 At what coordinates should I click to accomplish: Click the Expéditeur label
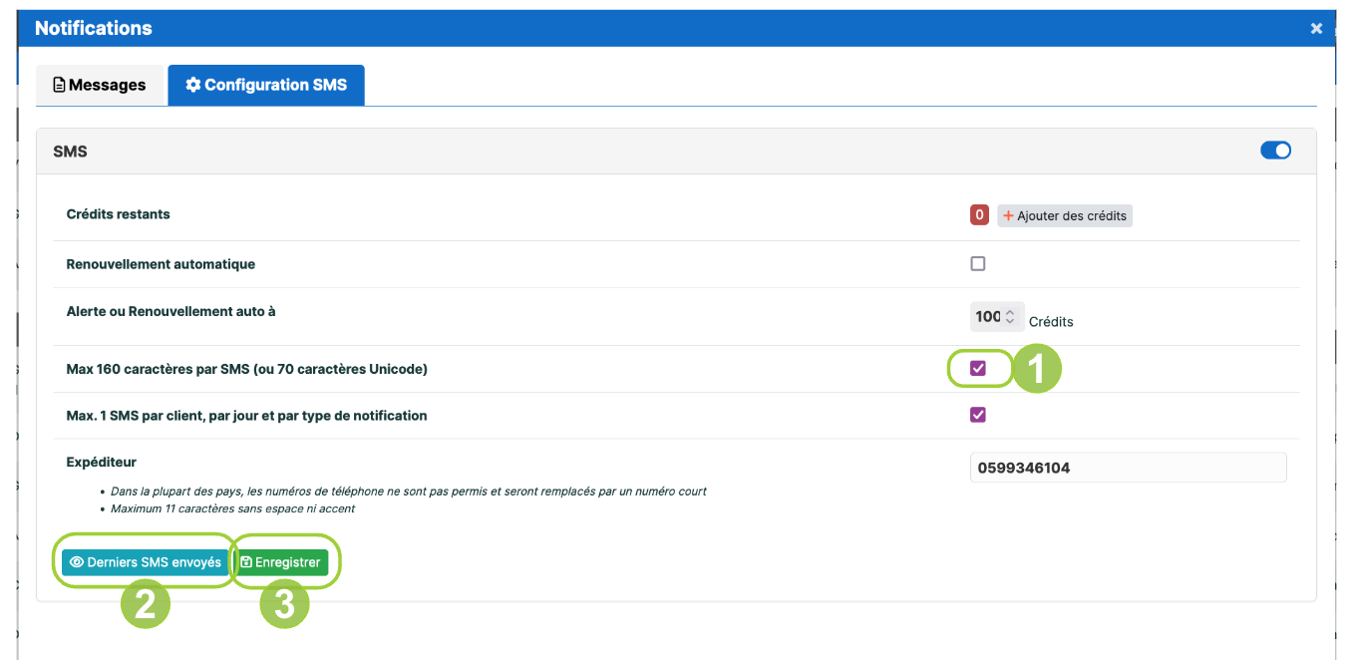click(x=101, y=463)
